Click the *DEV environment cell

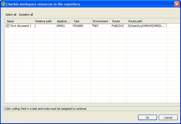96,26
